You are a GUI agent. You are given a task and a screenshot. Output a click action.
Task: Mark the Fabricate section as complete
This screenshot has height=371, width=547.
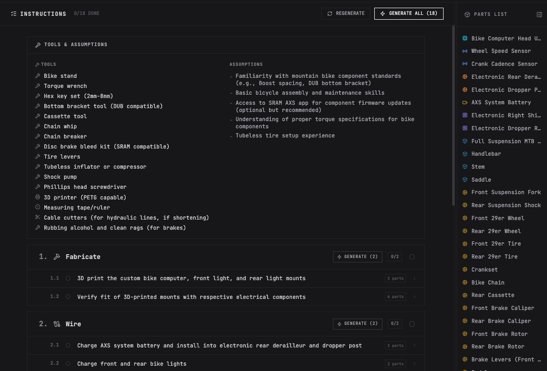point(412,257)
